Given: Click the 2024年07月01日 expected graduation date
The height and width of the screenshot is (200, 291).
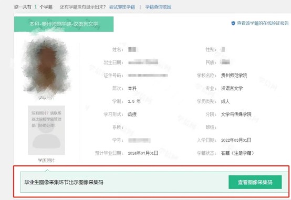Looking at the screenshot, I should 143,153.
